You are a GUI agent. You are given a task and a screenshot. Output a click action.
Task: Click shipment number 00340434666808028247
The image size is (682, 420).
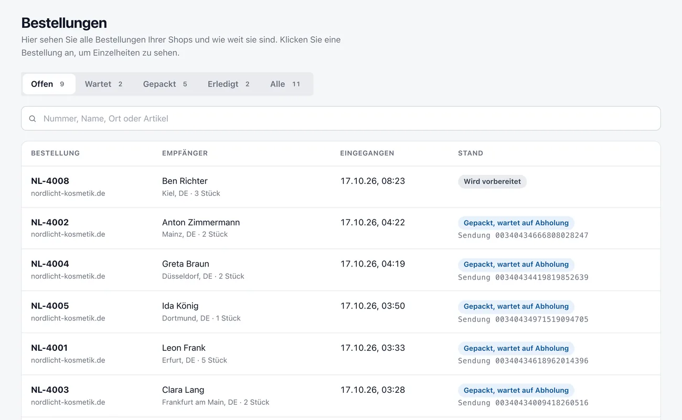coord(542,236)
